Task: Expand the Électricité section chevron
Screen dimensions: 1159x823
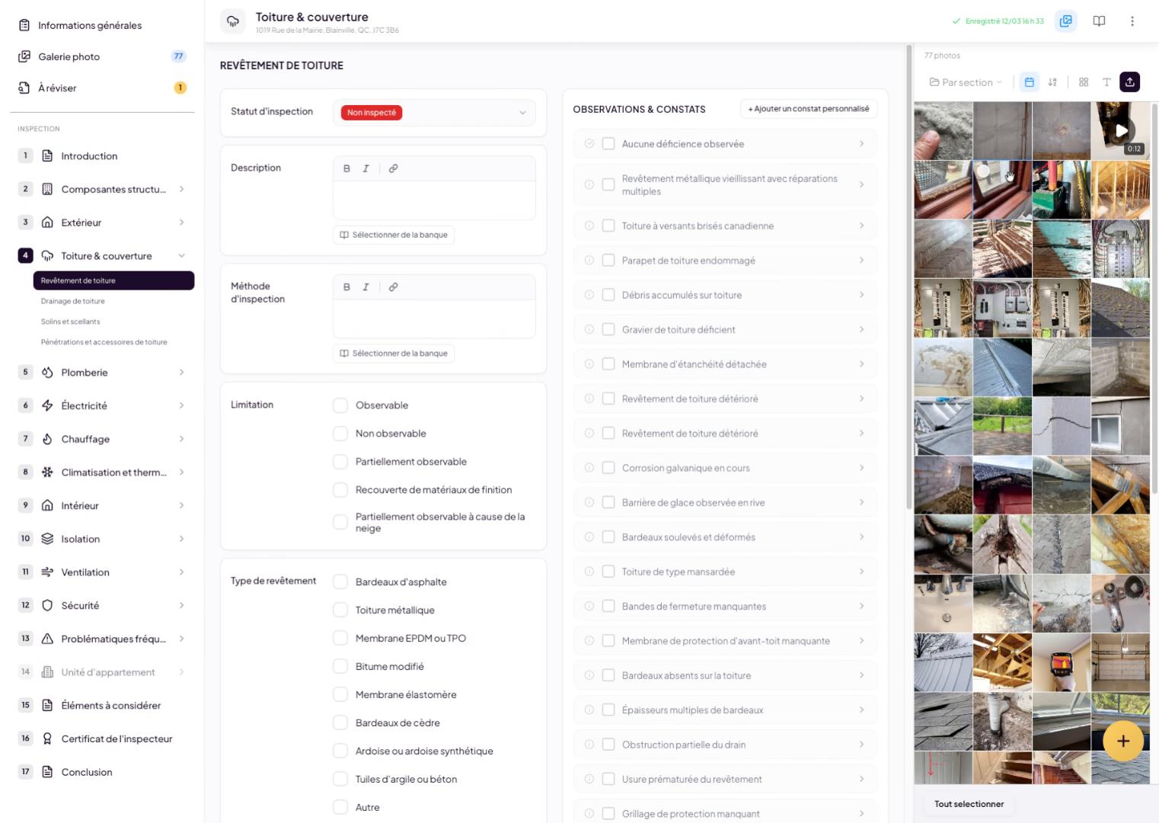Action: coord(182,405)
